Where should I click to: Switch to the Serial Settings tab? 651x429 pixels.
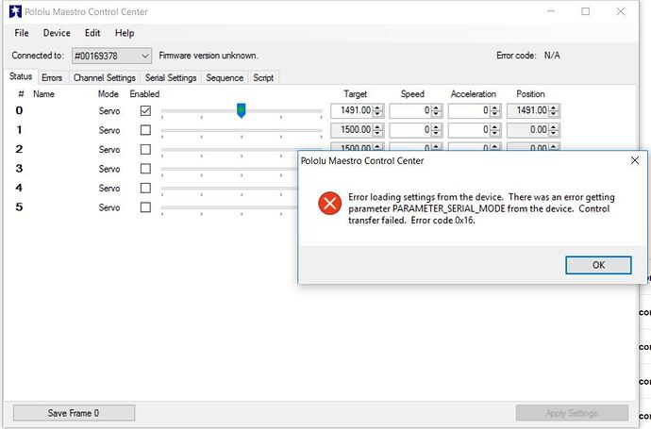pos(171,78)
